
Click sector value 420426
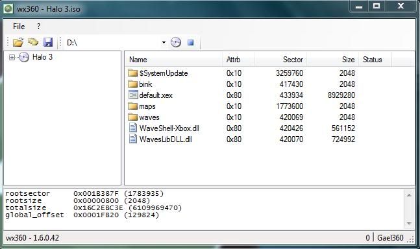(291, 128)
